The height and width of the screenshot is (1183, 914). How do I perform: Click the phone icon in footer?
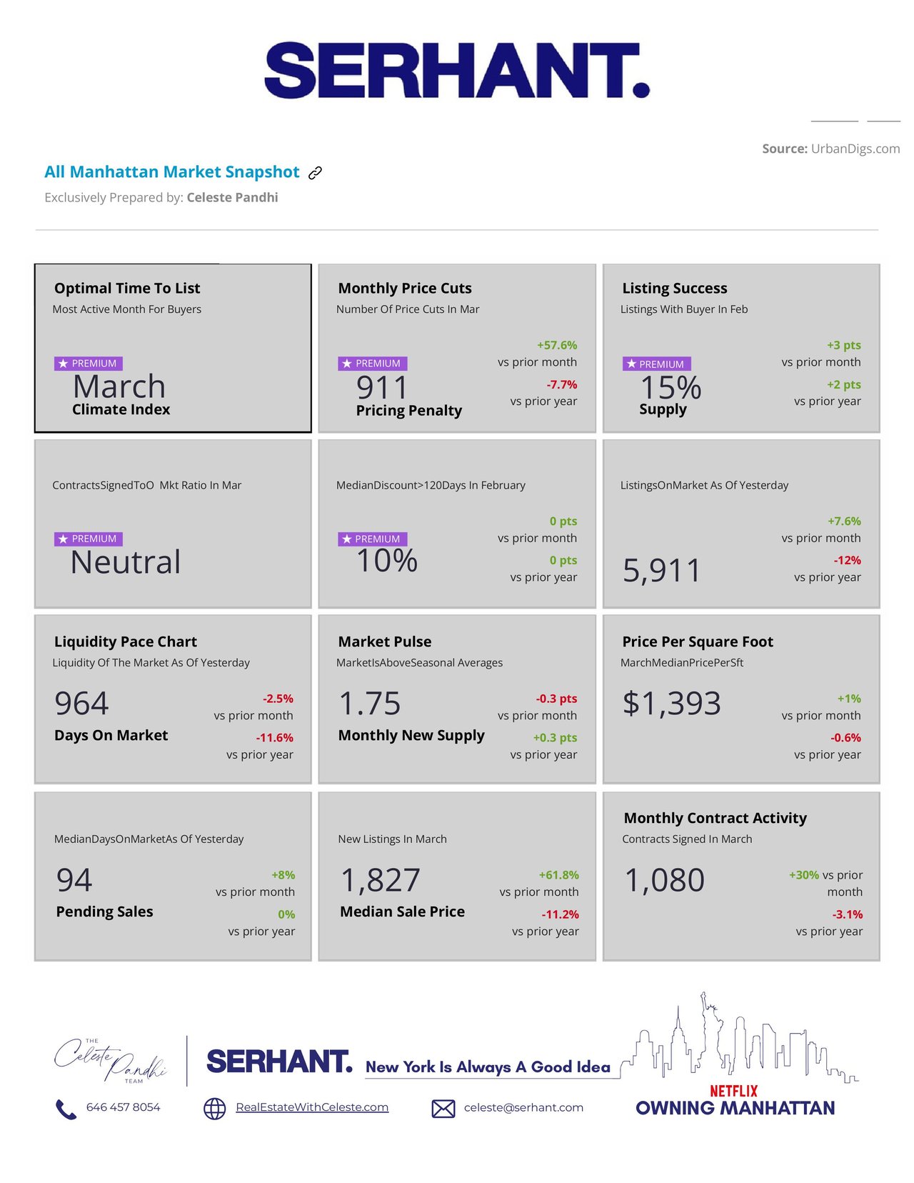pos(66,1109)
